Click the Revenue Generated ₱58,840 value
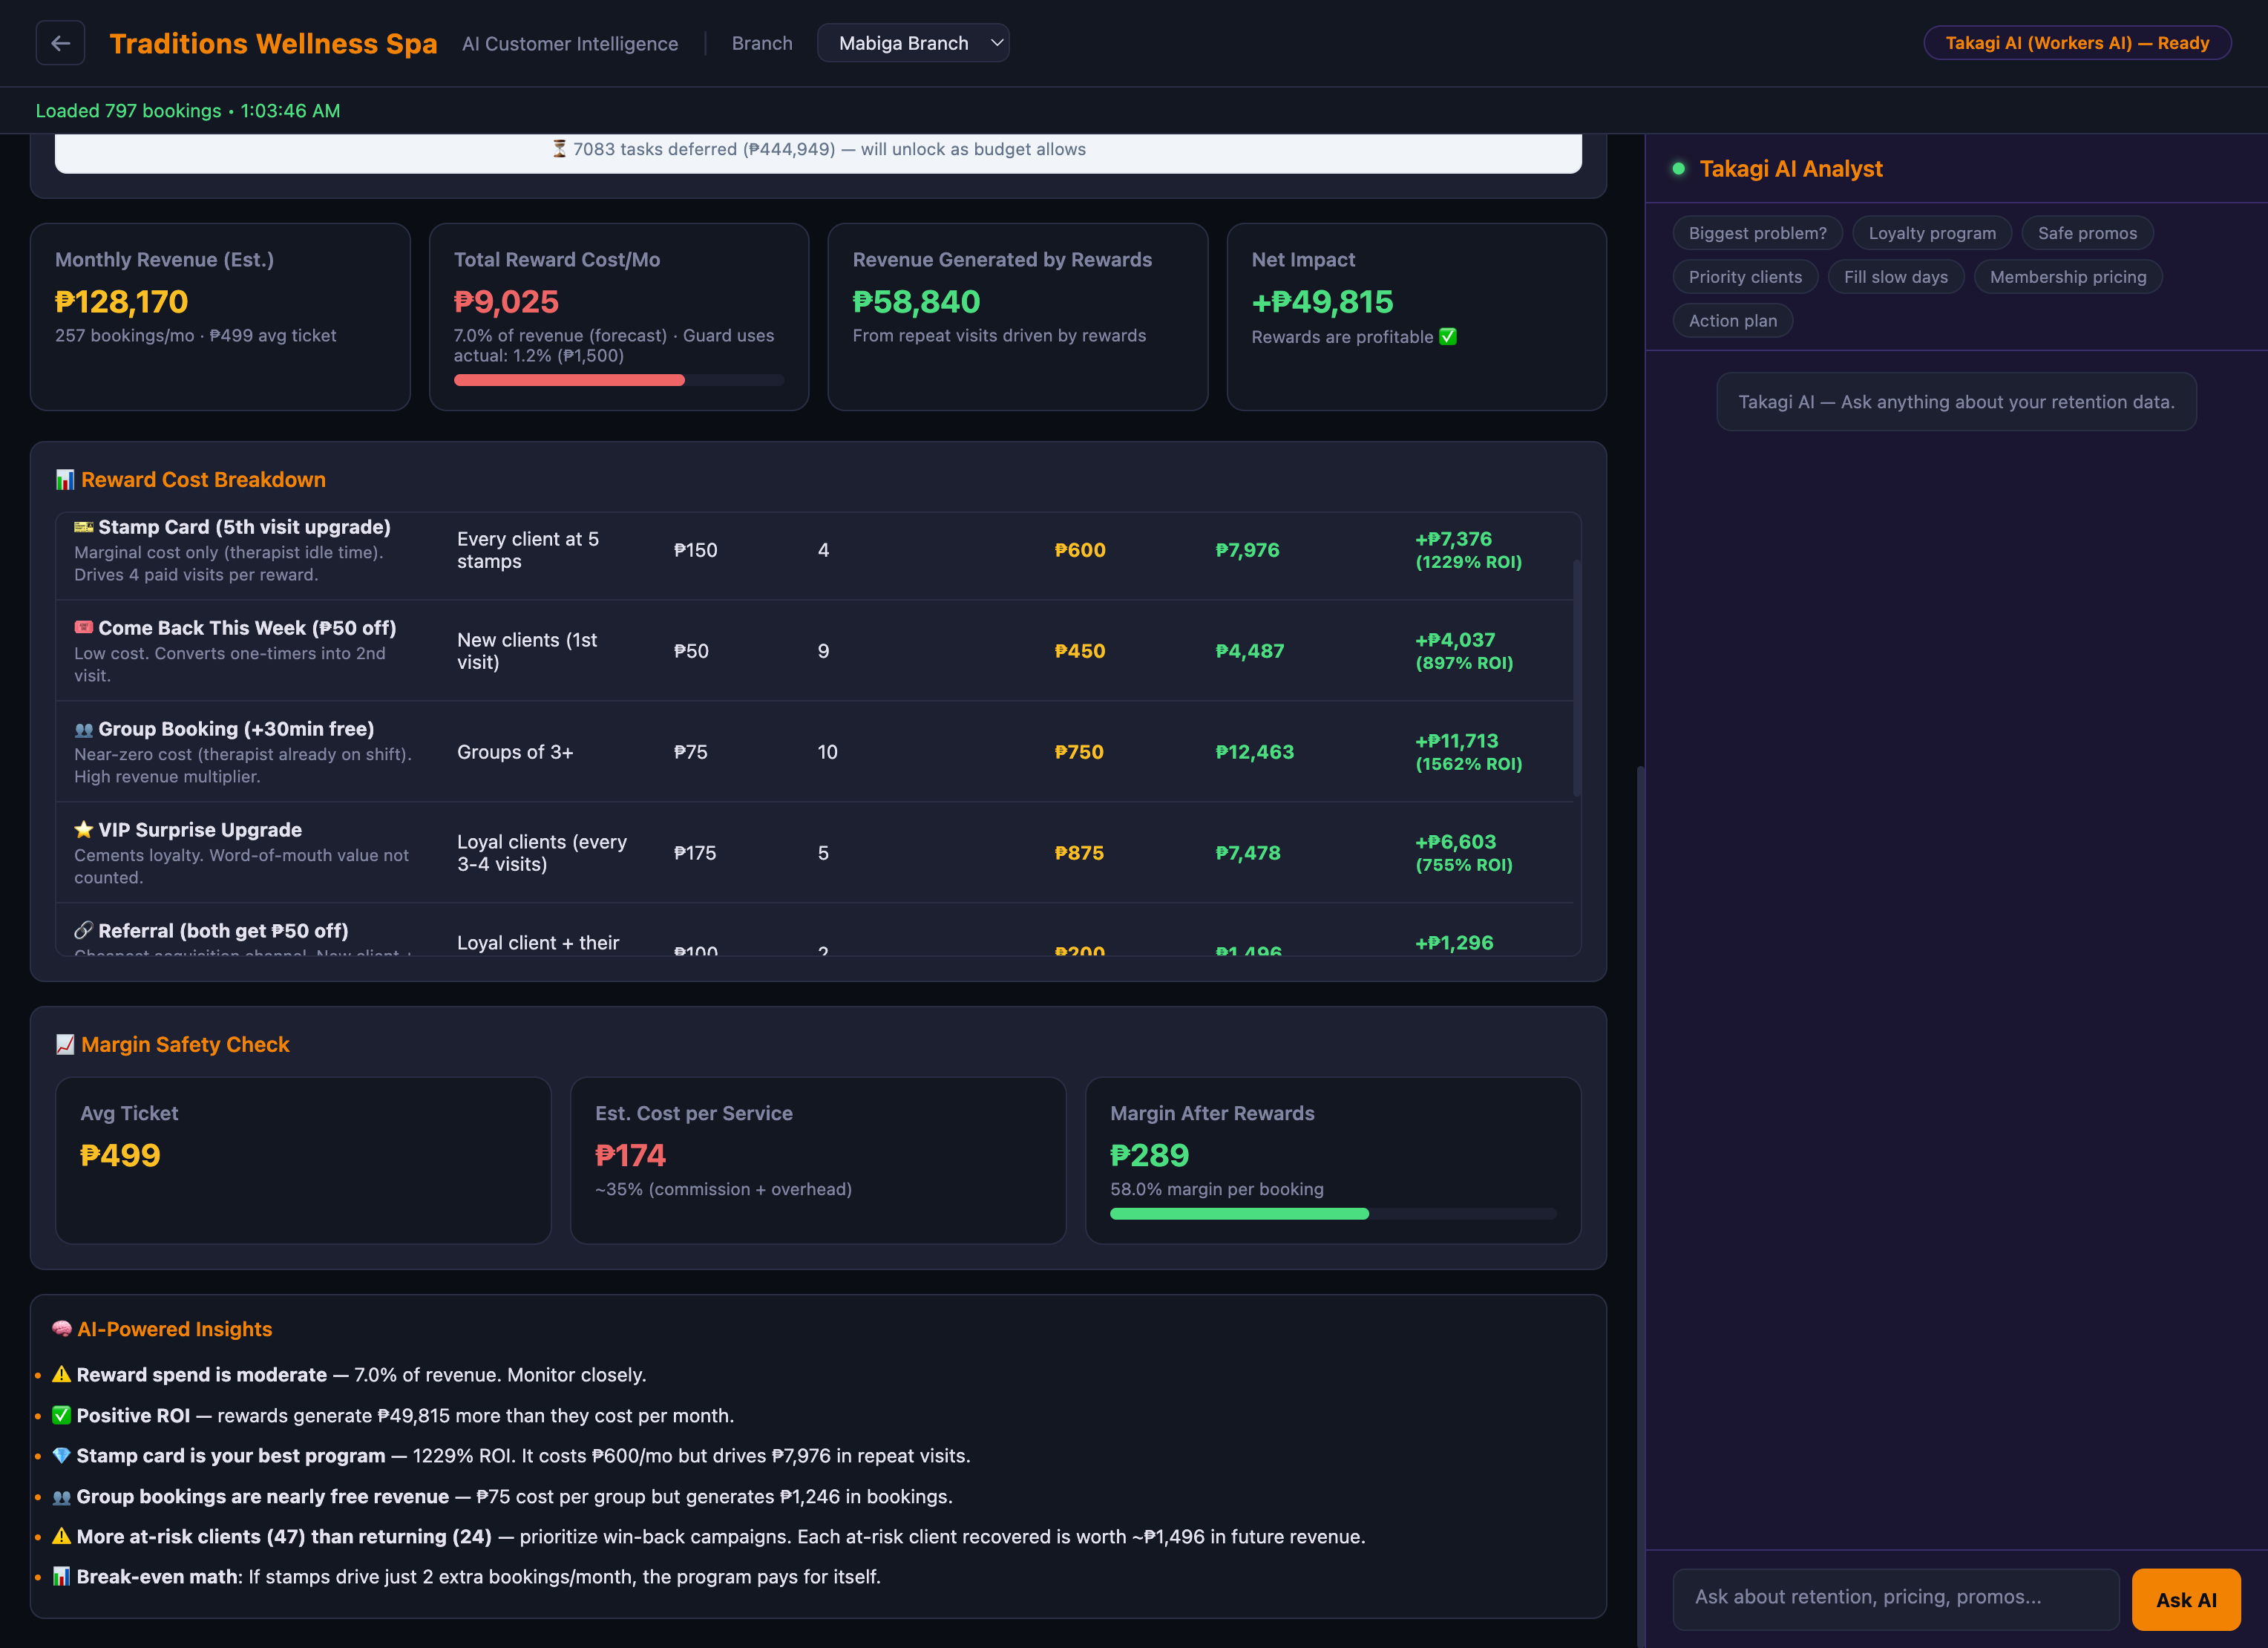Screen dimensions: 2268x1648 point(916,302)
